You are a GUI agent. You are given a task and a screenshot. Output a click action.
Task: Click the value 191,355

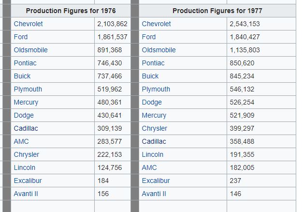[x=242, y=154]
